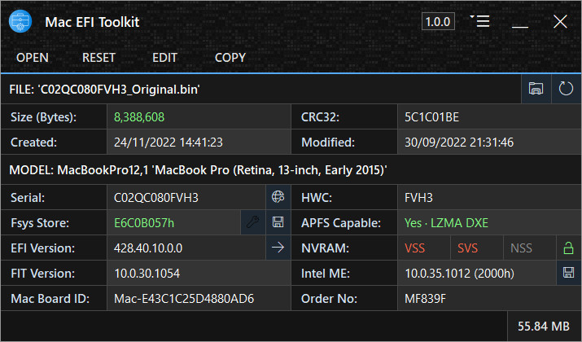582x342 pixels.
Task: Open the OPEN menu
Action: [x=33, y=58]
